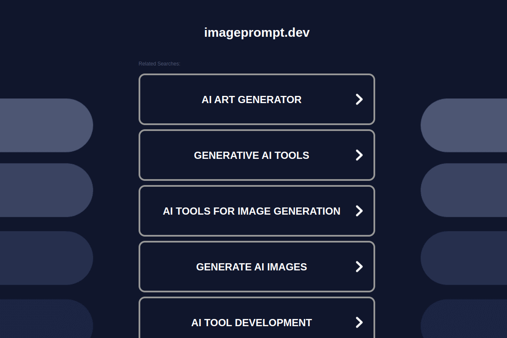Click the chevron arrow beside AI TOOL DEVELOPMENT
507x338 pixels.
(x=359, y=322)
